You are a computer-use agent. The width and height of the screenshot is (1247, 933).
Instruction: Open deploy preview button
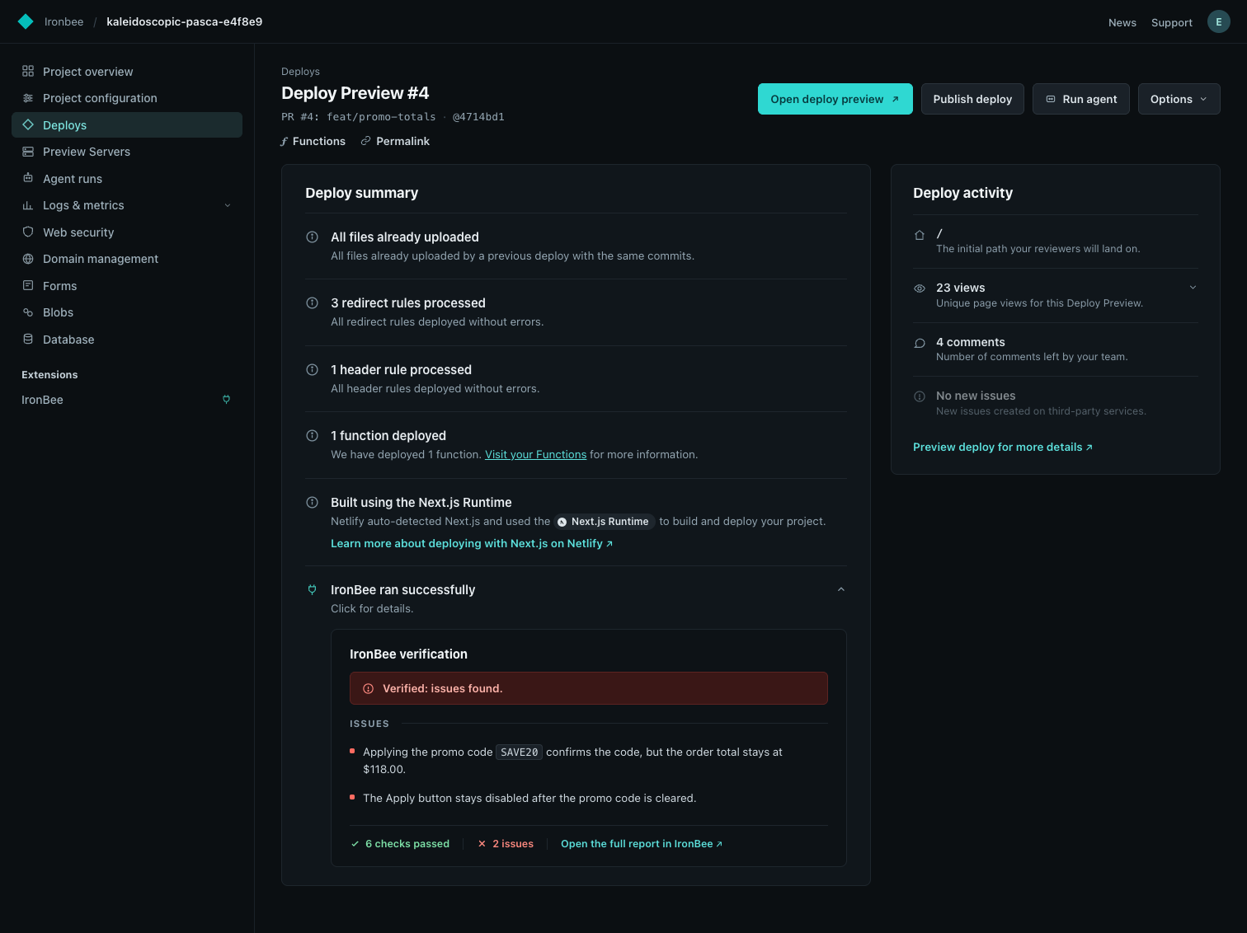click(835, 99)
